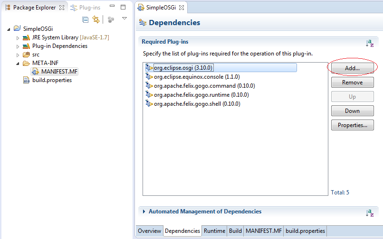The height and width of the screenshot is (239, 383).
Task: Select JRE System Library [JavaSE-1.7]
Action: (x=71, y=37)
